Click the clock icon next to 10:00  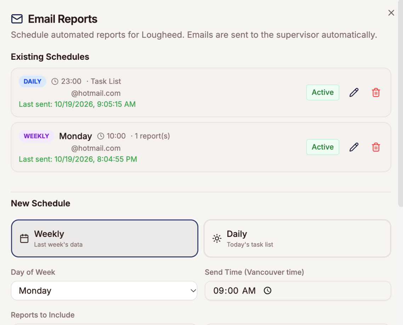click(x=101, y=136)
